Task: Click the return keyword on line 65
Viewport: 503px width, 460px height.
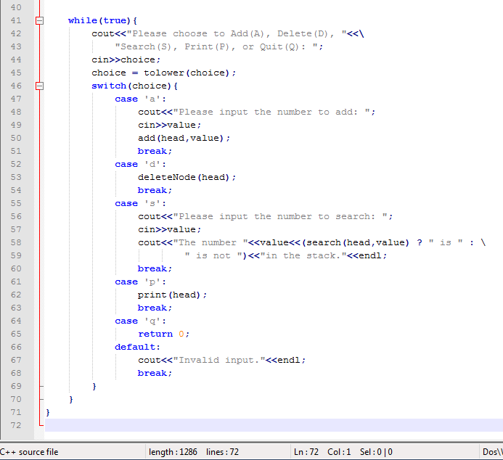Action: [155, 334]
